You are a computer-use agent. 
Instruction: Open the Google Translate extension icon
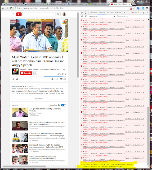[x=138, y=8]
